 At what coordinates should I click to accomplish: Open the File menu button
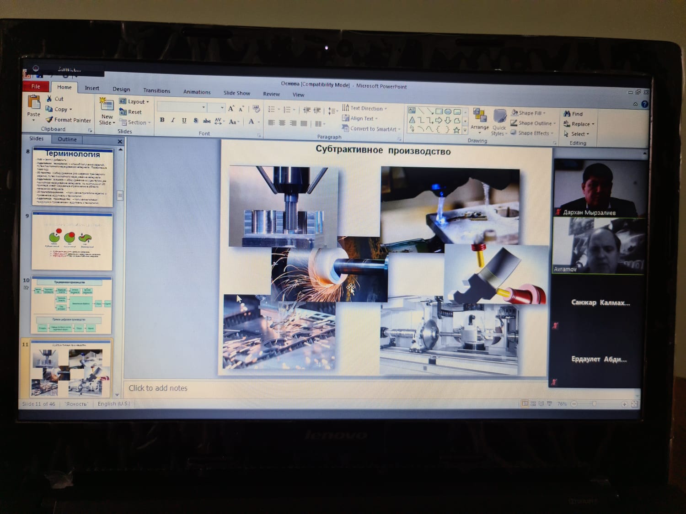[x=36, y=86]
